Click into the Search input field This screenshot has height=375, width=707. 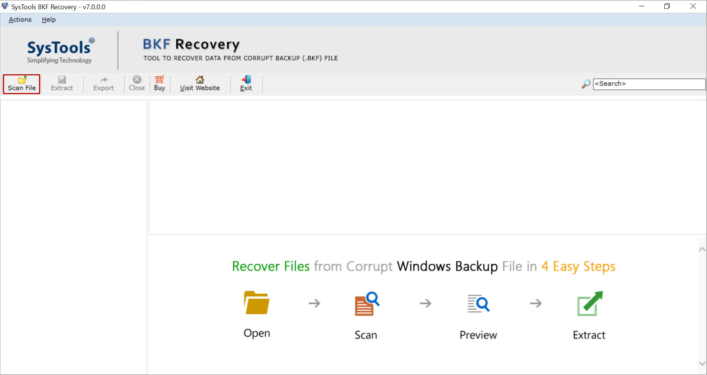pyautogui.click(x=649, y=84)
